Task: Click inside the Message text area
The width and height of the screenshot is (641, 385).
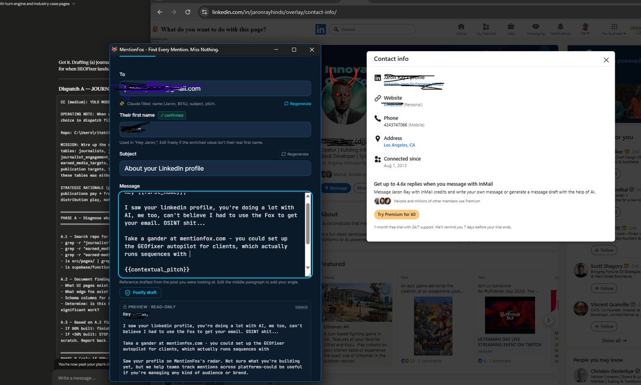Action: [213, 234]
